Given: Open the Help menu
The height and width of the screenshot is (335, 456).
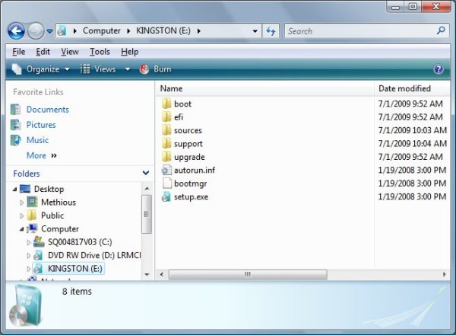Looking at the screenshot, I should (x=129, y=52).
